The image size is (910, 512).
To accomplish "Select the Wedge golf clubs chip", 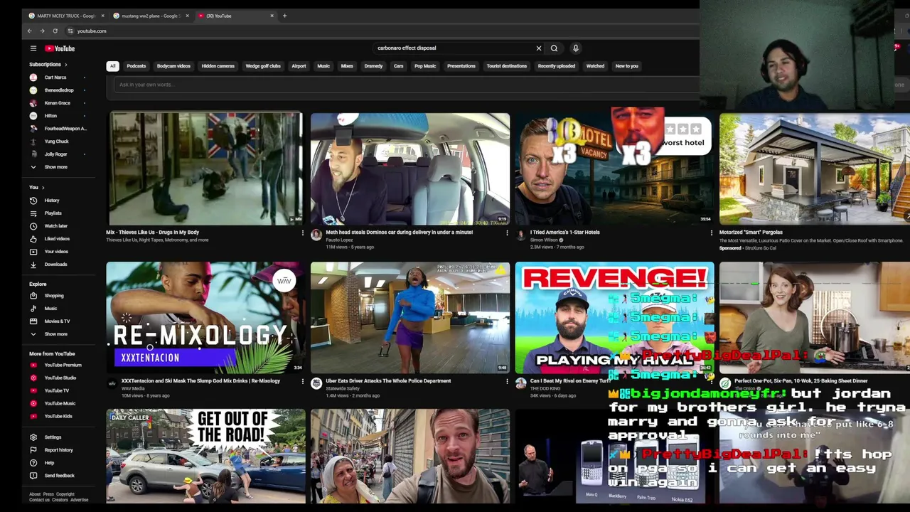I will tap(263, 66).
